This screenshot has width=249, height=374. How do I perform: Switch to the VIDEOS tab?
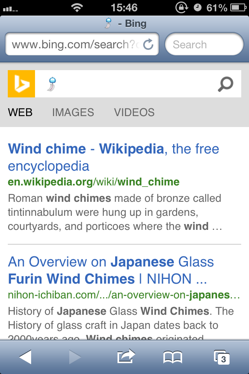[x=134, y=113]
